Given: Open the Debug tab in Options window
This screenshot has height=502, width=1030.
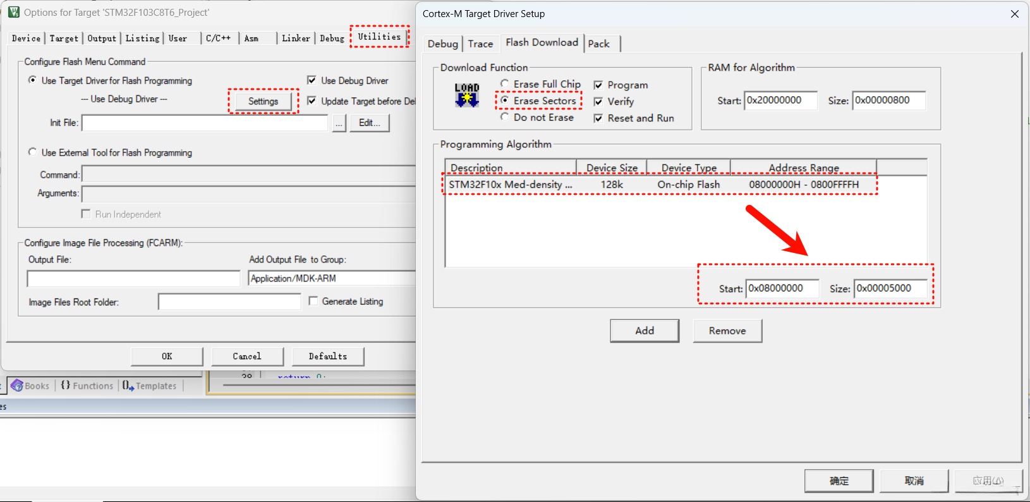Looking at the screenshot, I should (332, 39).
